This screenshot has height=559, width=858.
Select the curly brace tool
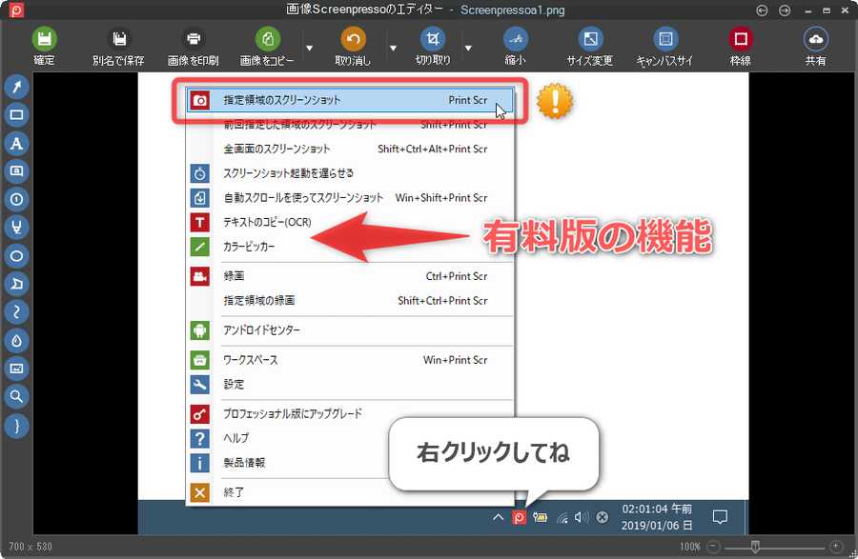(16, 425)
